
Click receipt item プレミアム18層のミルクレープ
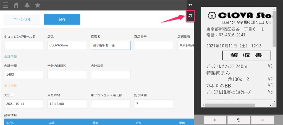(x=229, y=92)
